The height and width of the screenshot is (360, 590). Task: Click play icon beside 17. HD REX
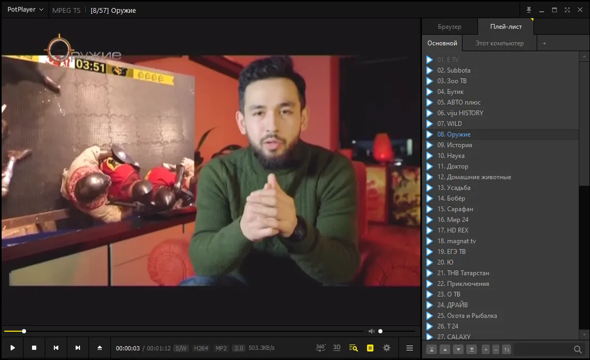pos(429,230)
